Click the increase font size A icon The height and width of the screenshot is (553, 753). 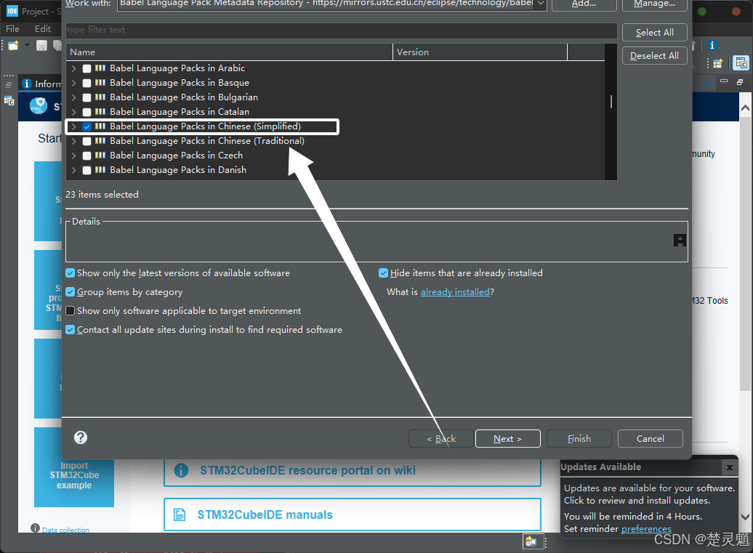709,83
